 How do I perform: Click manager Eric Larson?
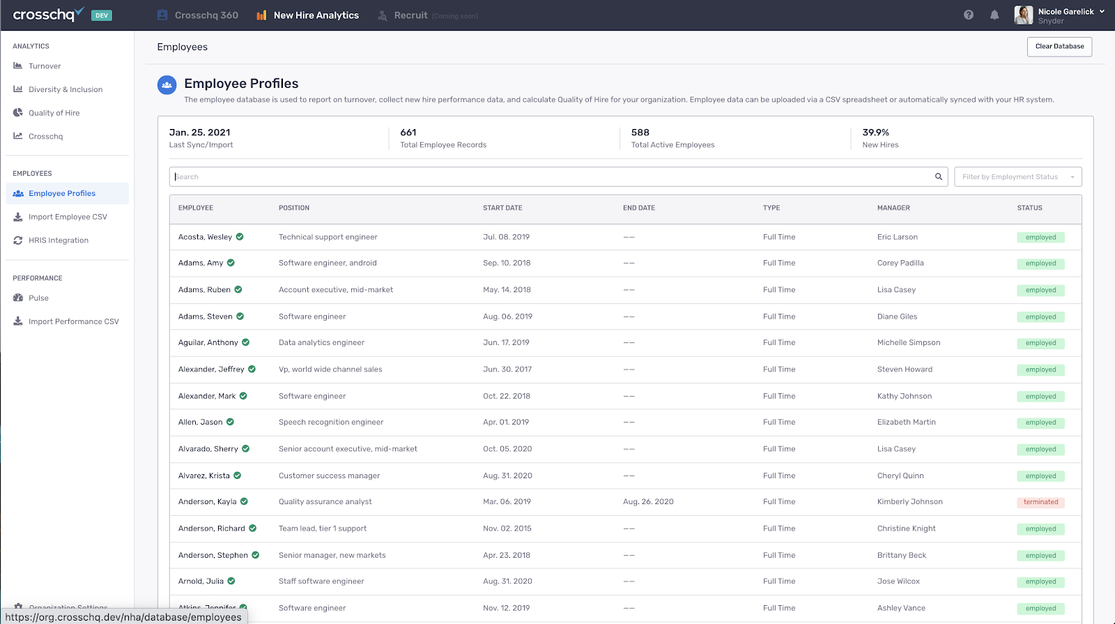pyautogui.click(x=898, y=237)
